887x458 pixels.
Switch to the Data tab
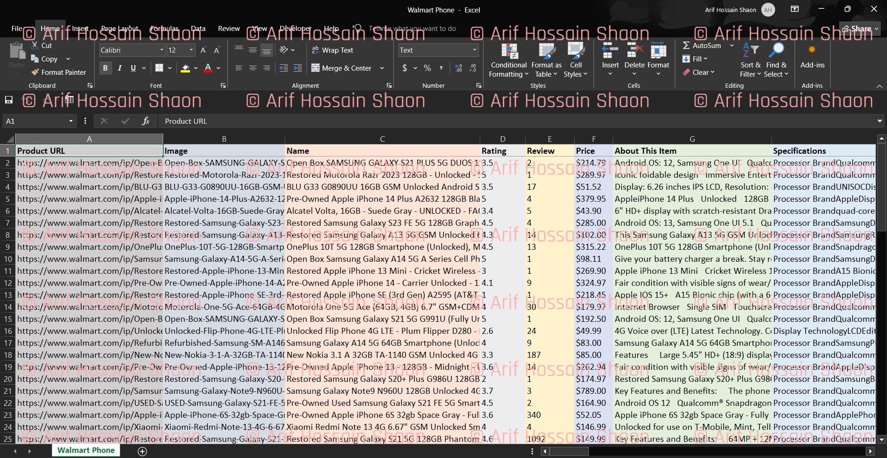point(198,29)
